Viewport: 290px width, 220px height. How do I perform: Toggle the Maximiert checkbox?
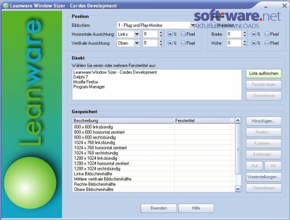214,25
